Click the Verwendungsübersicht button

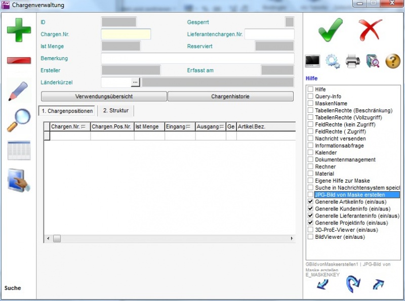[x=104, y=96]
